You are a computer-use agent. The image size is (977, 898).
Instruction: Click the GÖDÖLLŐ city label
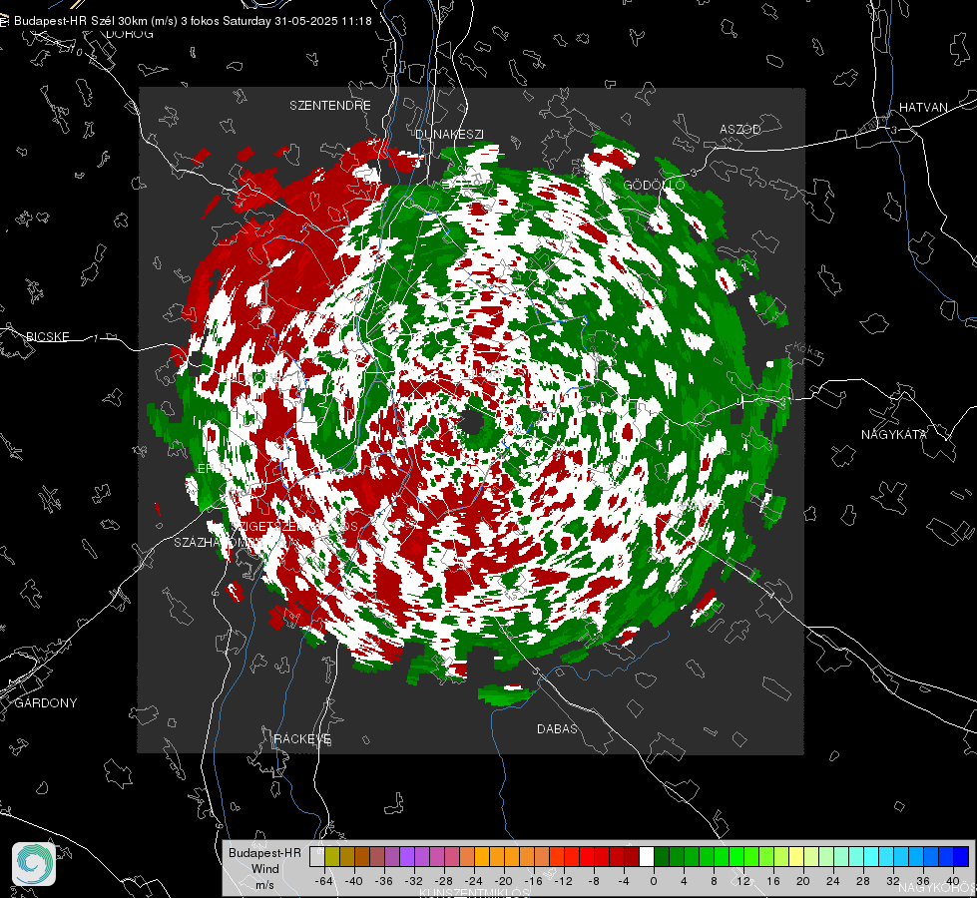(654, 185)
